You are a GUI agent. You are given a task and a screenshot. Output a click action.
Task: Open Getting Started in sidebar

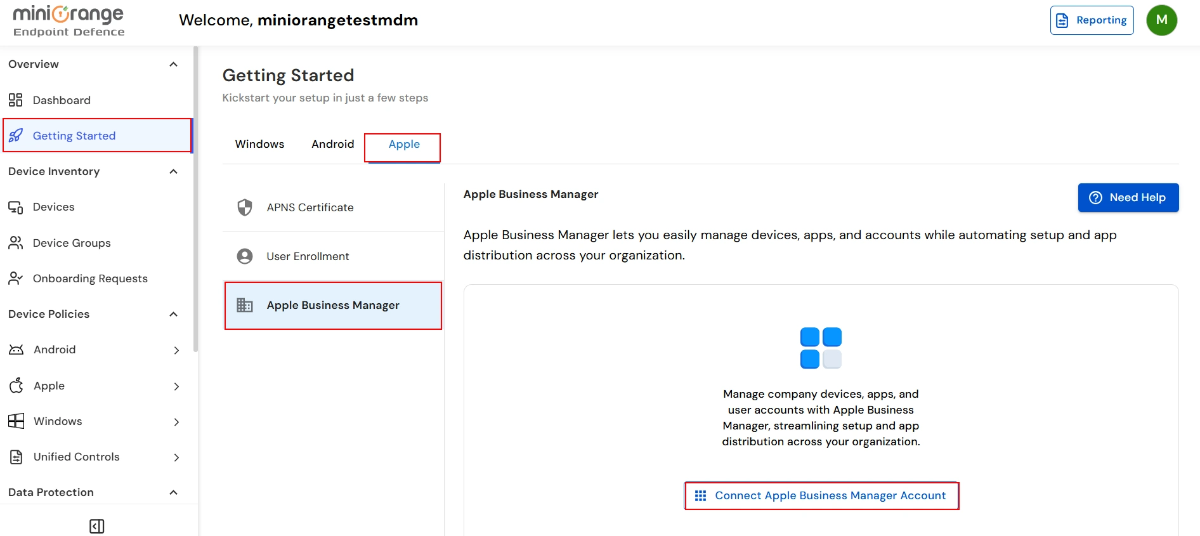pyautogui.click(x=96, y=136)
